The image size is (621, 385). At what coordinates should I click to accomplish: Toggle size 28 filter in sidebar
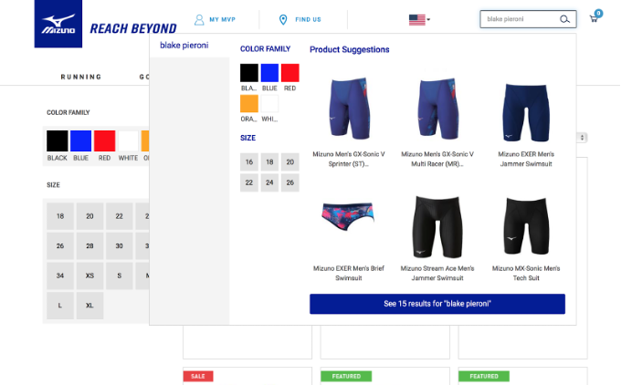tap(89, 245)
